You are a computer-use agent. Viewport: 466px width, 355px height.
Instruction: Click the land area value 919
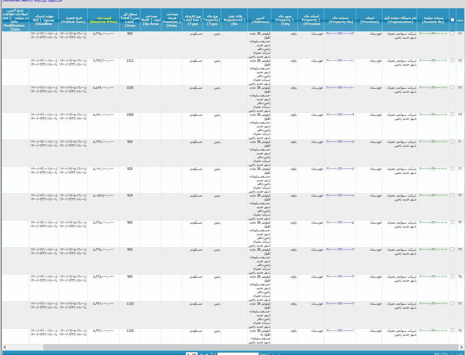point(130,196)
